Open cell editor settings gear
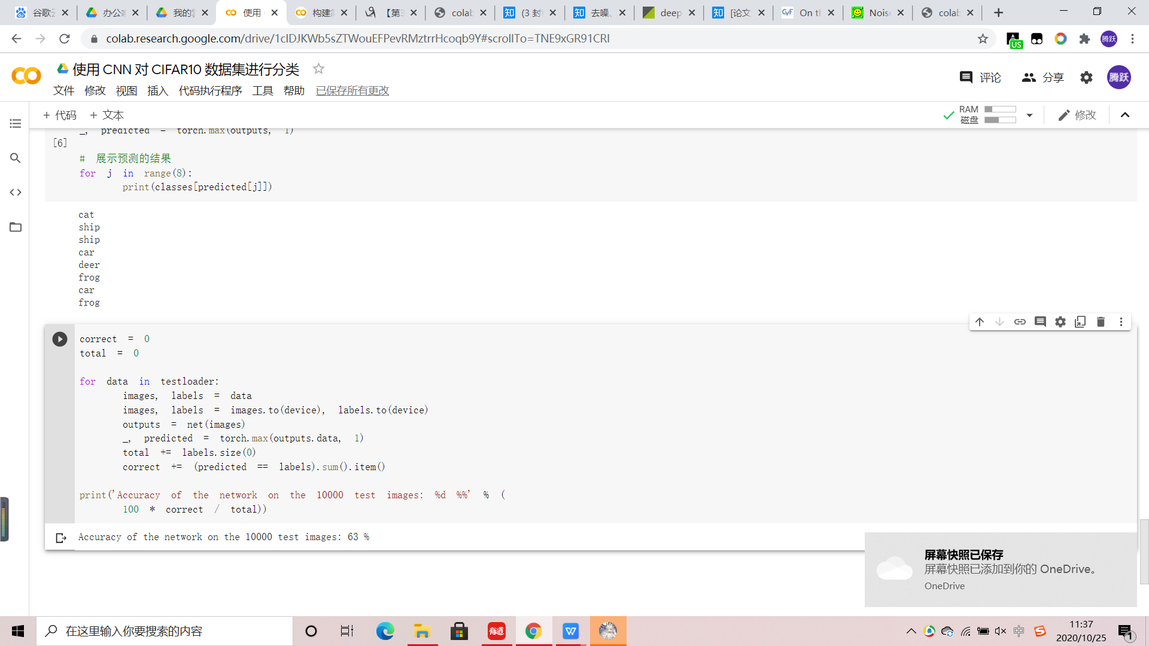The width and height of the screenshot is (1149, 646). point(1060,322)
